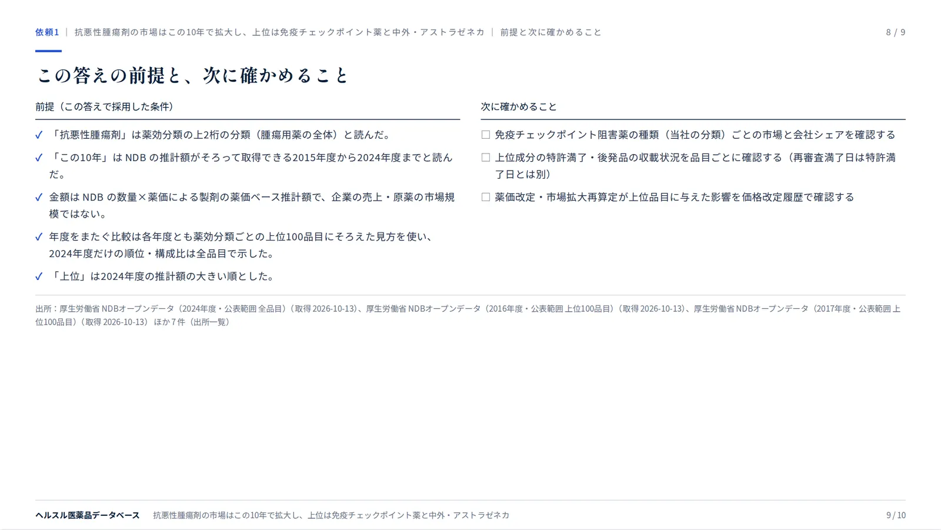Click the checkmark beside 「抗悪性腫瘍剤」は薬効分類
Viewport: 941px width, 530px height.
39,135
